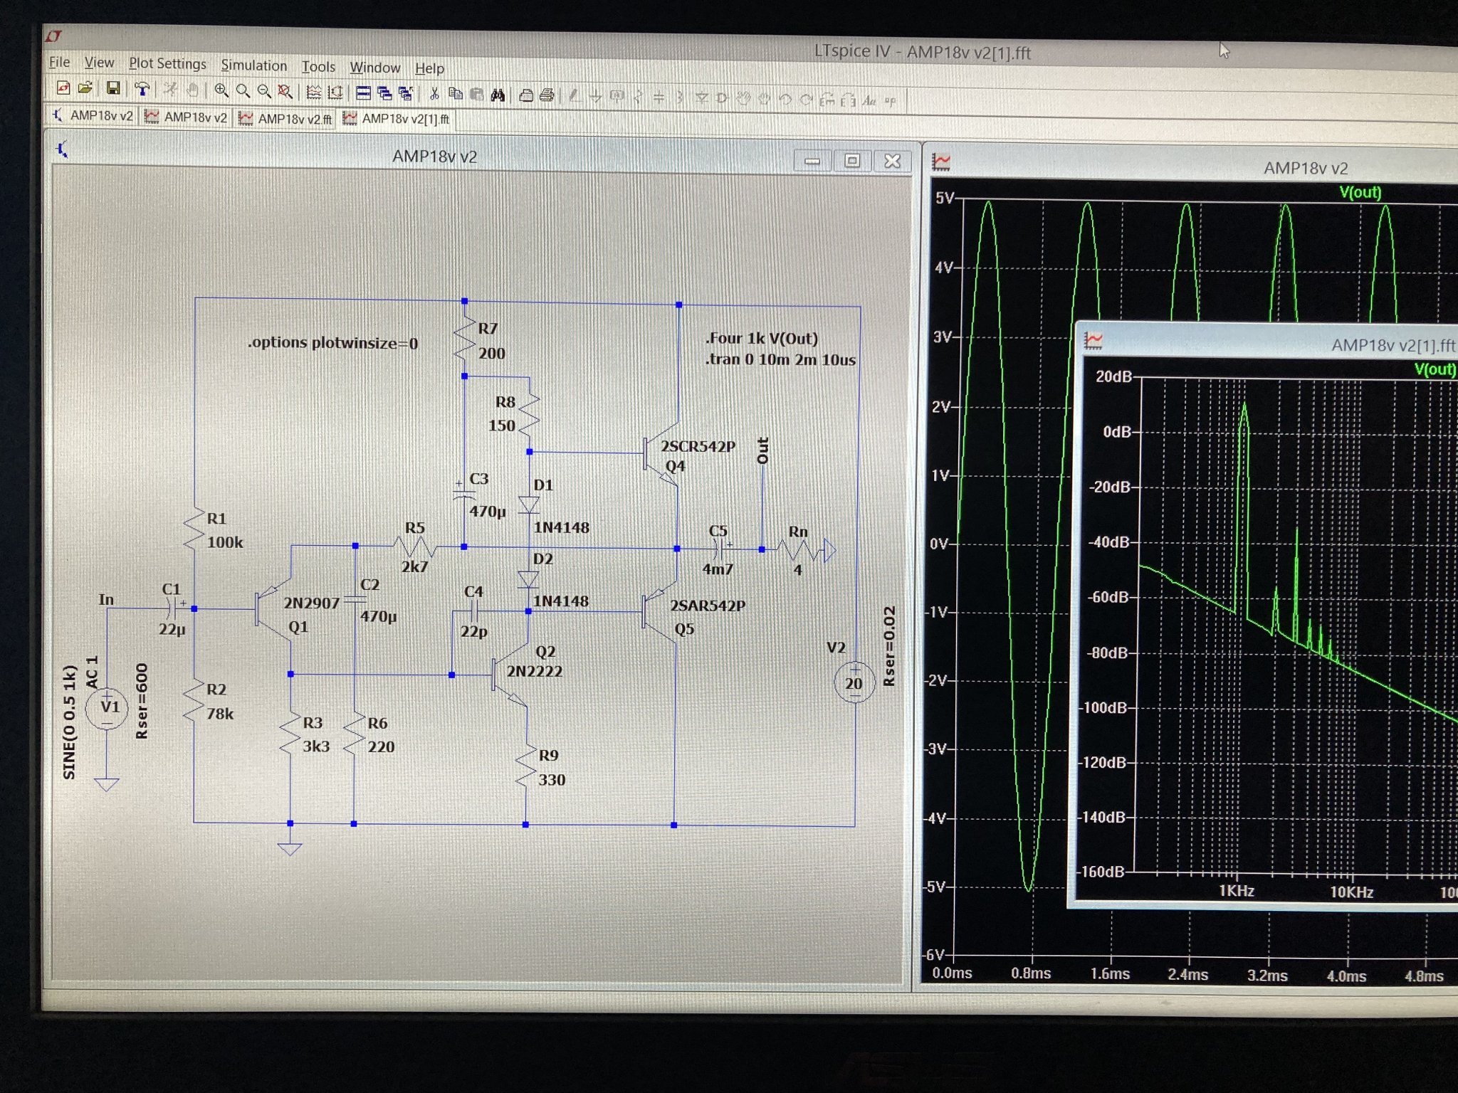
Task: Select transistor Q5 2SAR542P label
Action: pyautogui.click(x=708, y=606)
